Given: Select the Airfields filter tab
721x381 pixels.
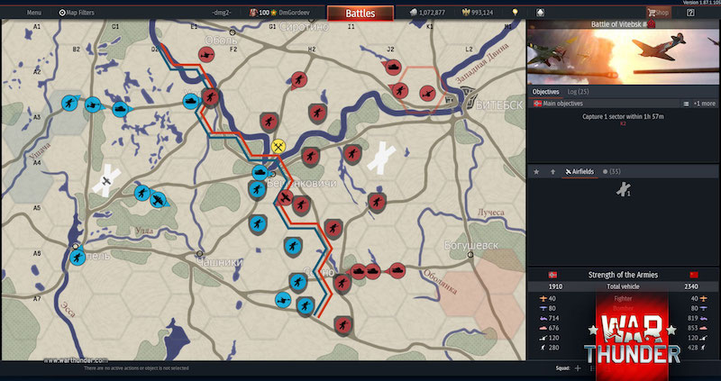Looking at the screenshot, I should (x=580, y=171).
